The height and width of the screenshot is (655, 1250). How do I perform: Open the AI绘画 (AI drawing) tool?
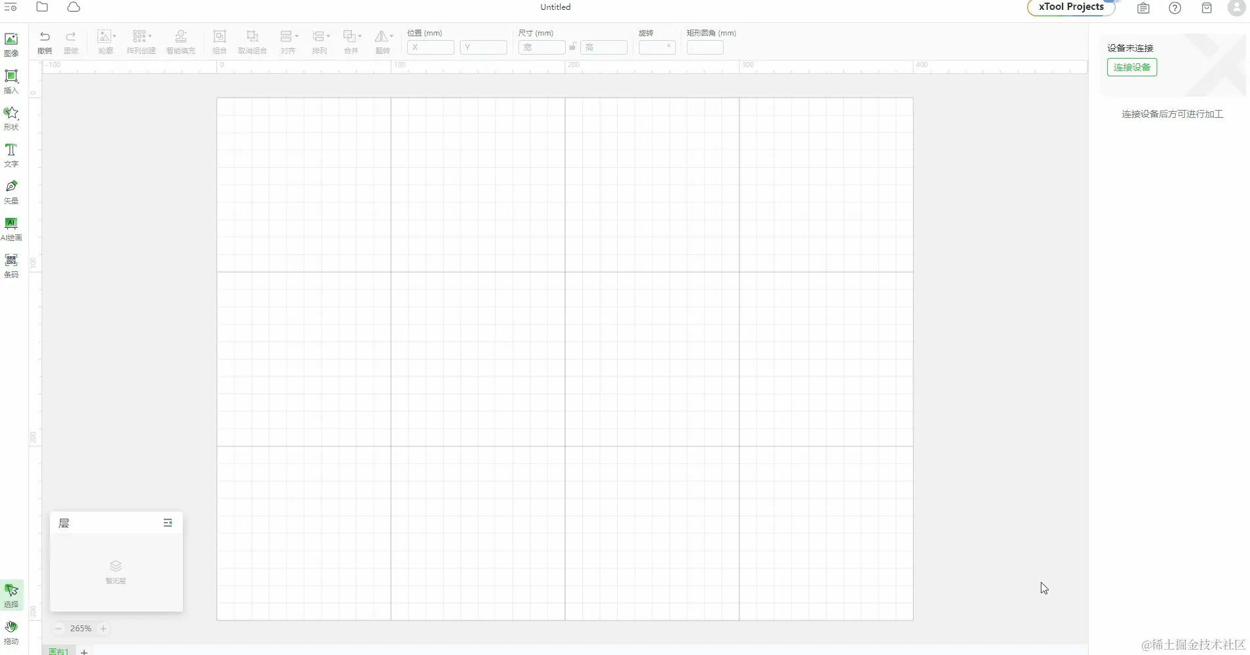point(11,228)
